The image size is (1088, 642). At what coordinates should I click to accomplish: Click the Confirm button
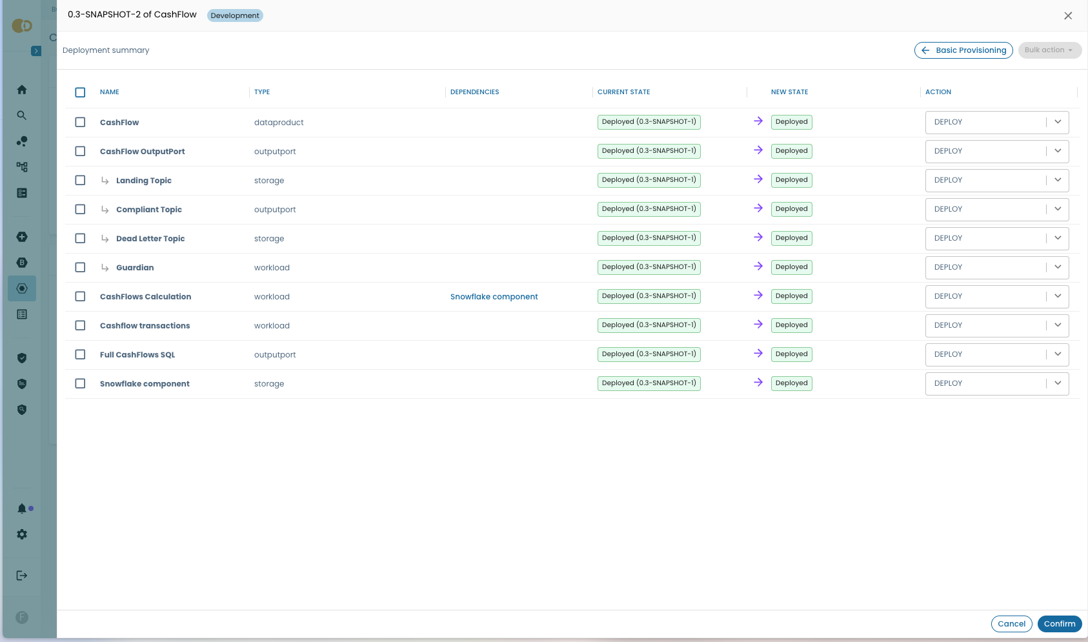pos(1060,624)
